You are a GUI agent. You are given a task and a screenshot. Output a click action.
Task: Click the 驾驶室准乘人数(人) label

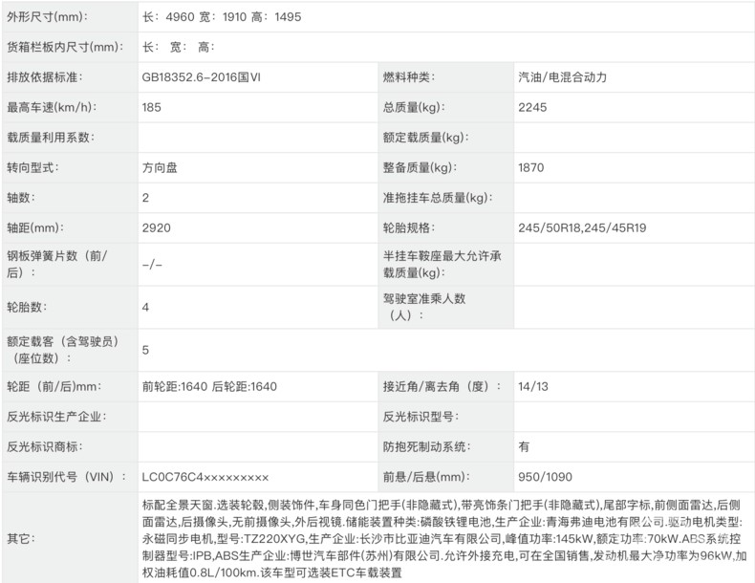point(424,307)
